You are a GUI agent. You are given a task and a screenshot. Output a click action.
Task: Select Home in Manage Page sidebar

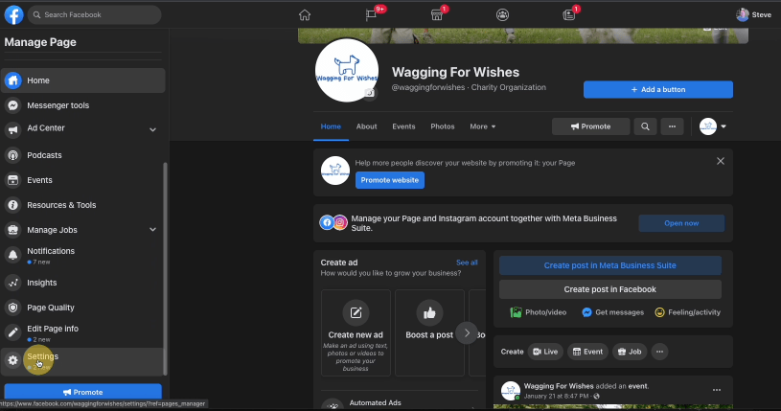(x=83, y=80)
